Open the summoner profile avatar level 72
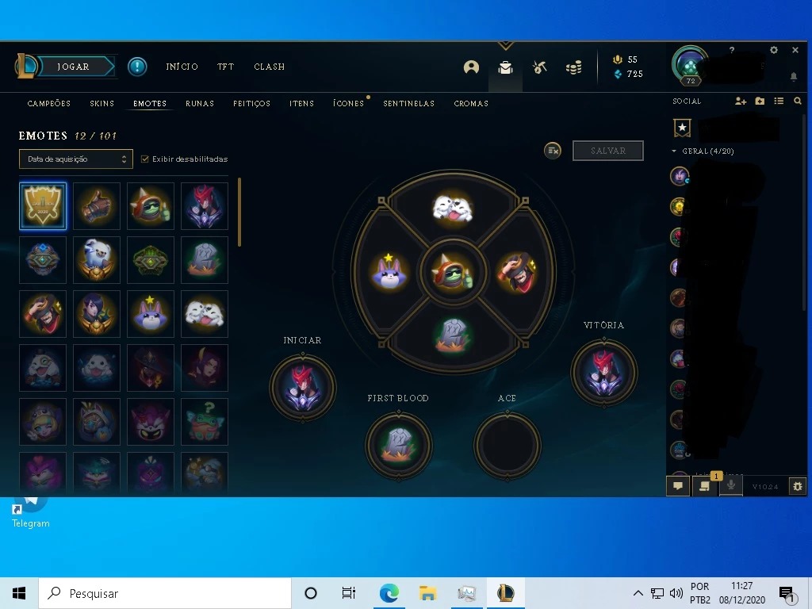Image resolution: width=812 pixels, height=609 pixels. pyautogui.click(x=690, y=66)
